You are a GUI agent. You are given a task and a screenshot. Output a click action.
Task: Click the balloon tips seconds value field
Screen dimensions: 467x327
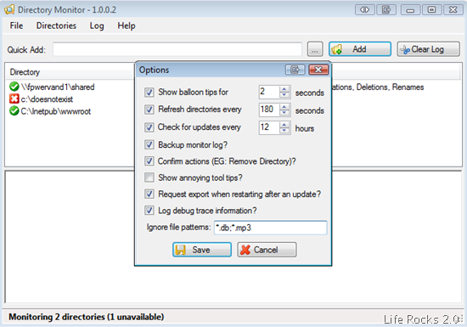point(269,92)
